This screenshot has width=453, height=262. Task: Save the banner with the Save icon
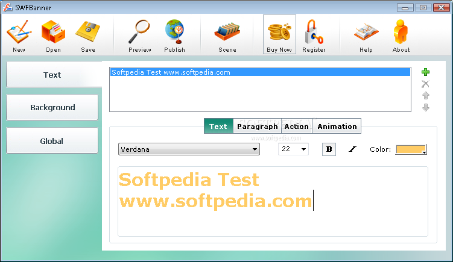coord(88,32)
